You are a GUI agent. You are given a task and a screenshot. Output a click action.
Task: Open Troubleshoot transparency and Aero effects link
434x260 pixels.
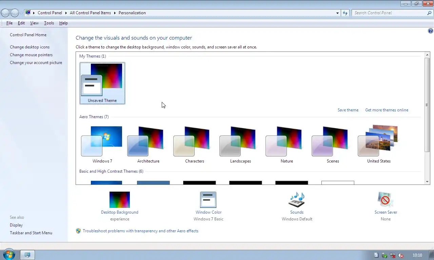[141, 231]
